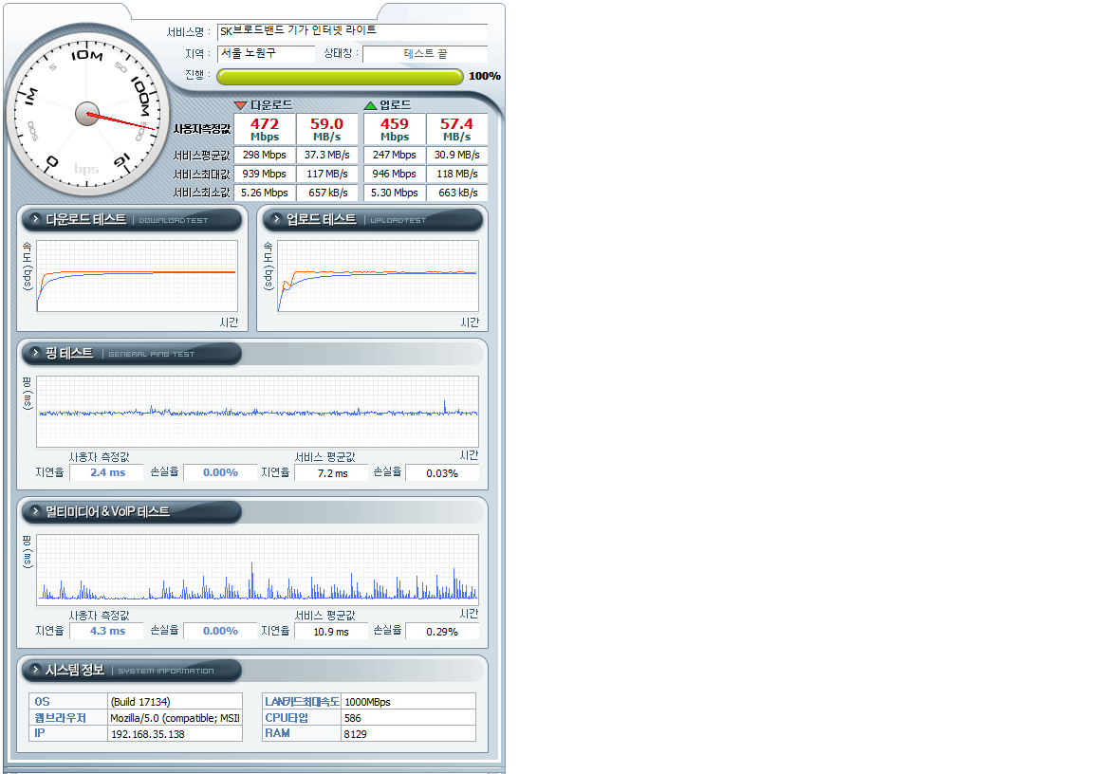Click the ping test latency graph
The image size is (1093, 774).
(x=257, y=412)
